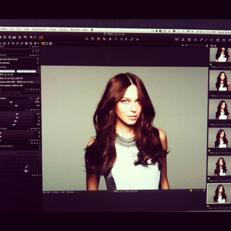The image size is (231, 231).
Task: Collapse the Naming panel arrow
Action: click(39, 67)
